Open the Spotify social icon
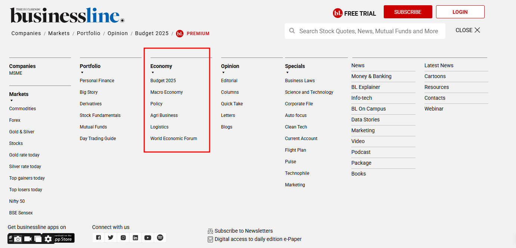This screenshot has width=516, height=248. coord(160,238)
